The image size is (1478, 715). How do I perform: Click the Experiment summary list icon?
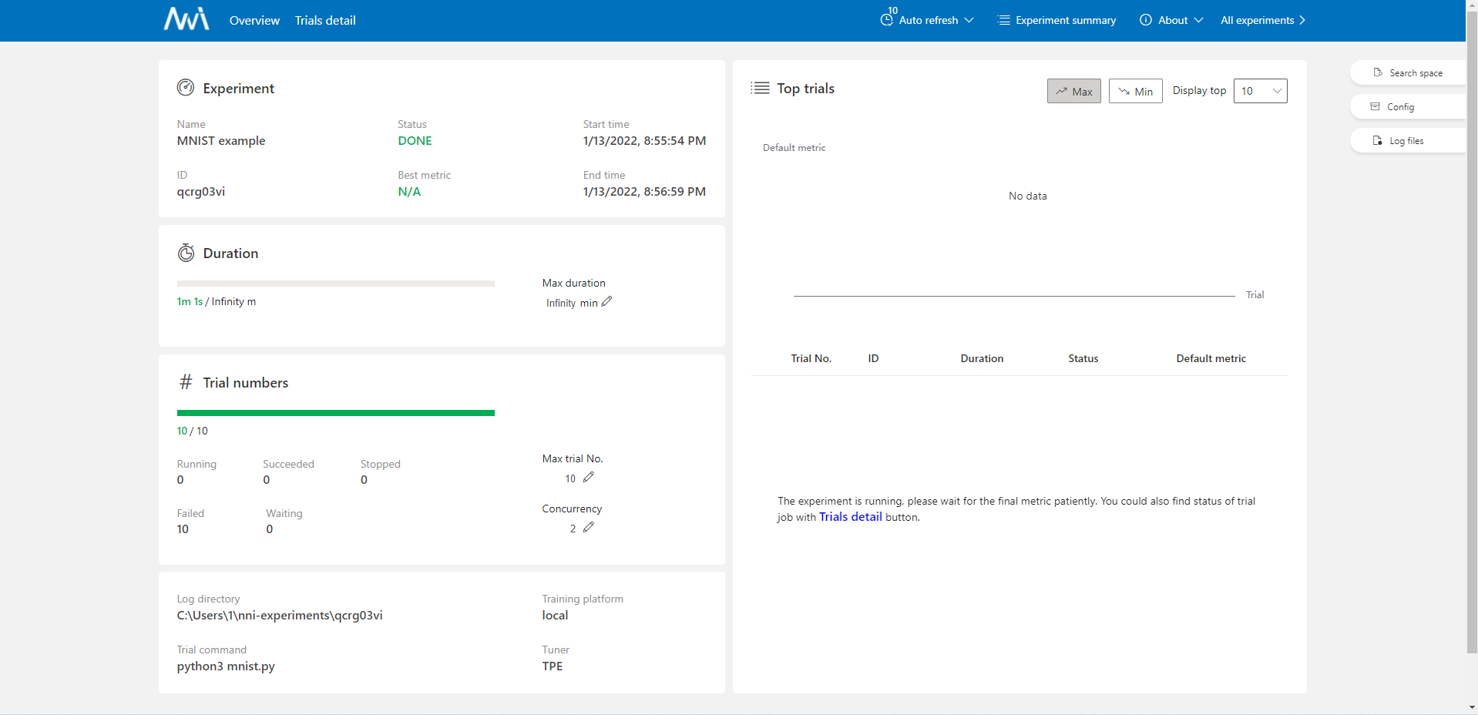(x=1004, y=20)
